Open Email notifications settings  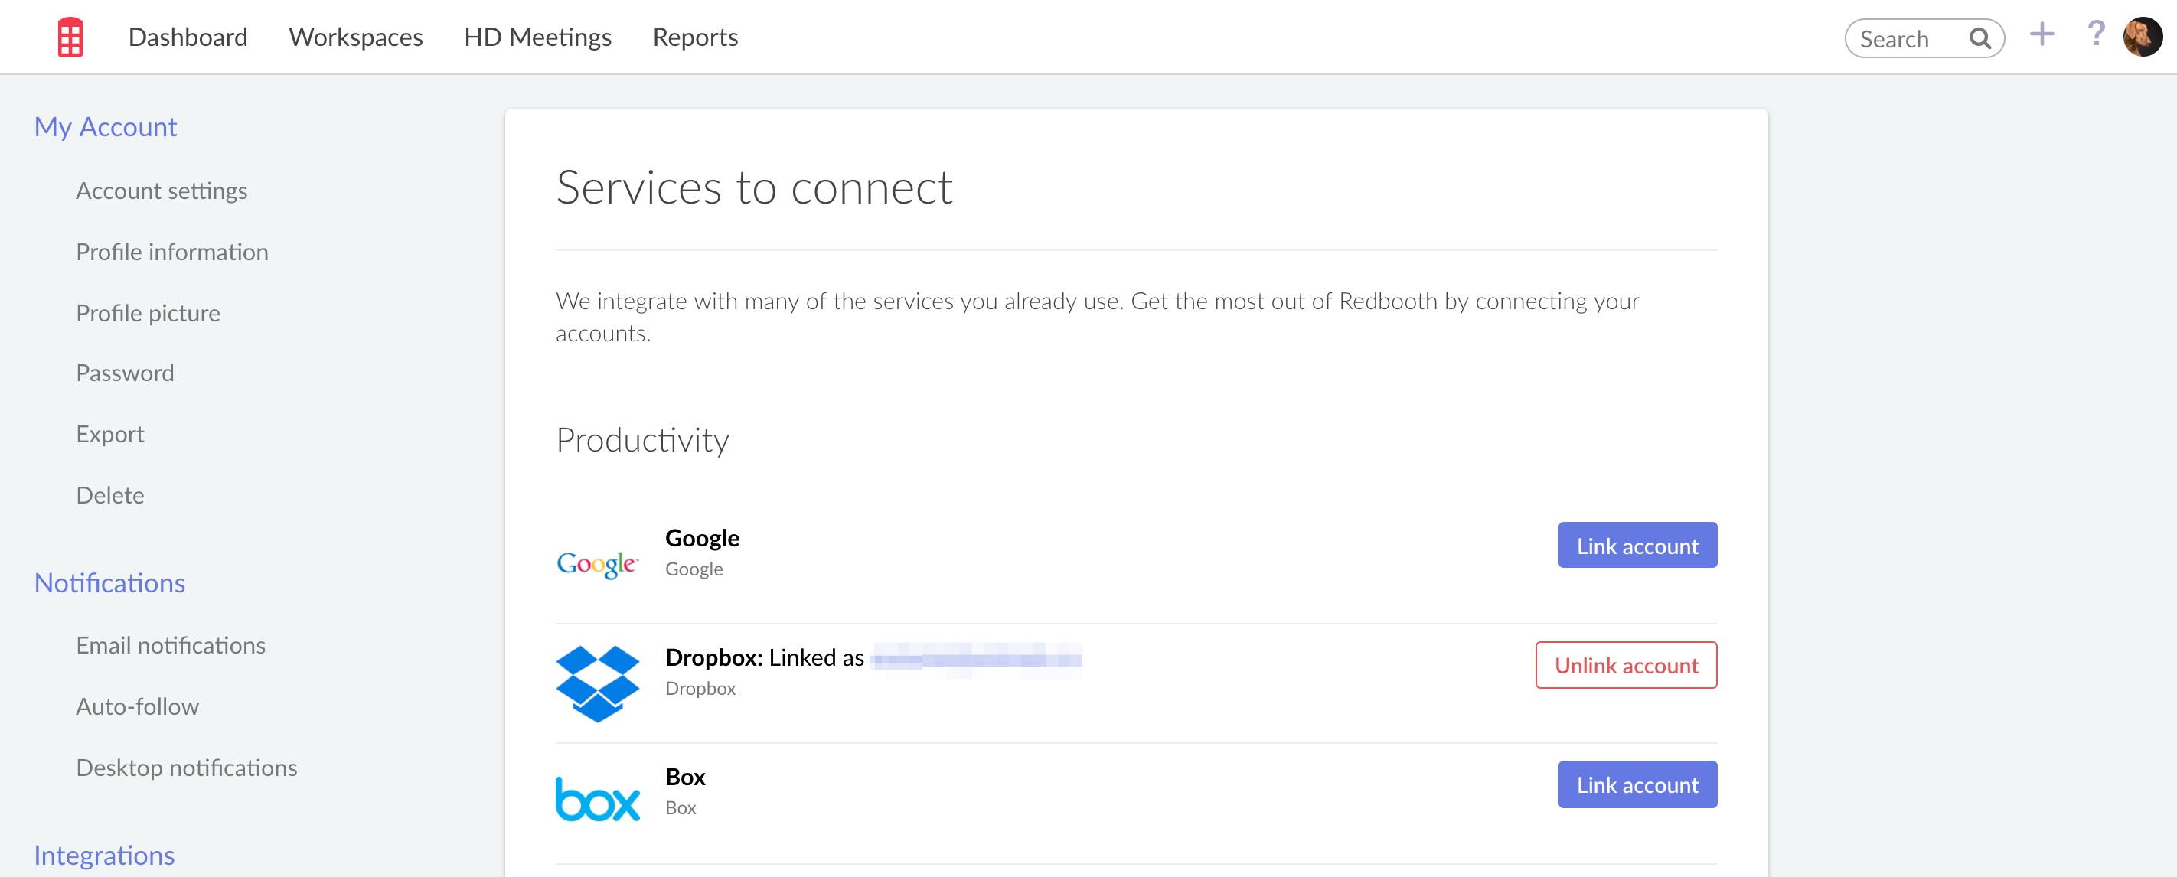pyautogui.click(x=171, y=645)
